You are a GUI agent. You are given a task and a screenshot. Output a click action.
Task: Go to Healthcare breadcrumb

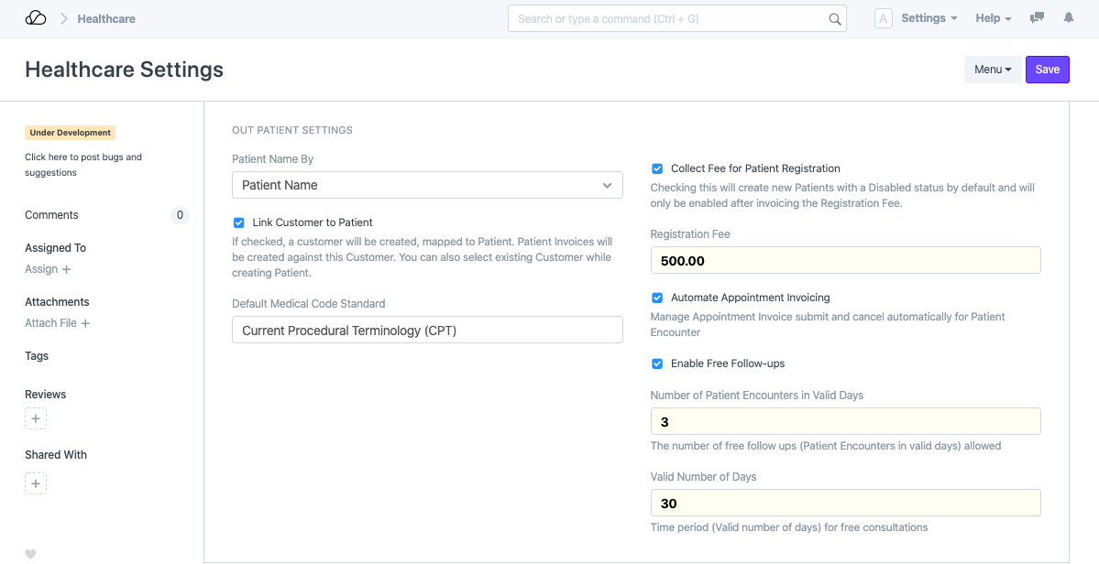pyautogui.click(x=106, y=18)
